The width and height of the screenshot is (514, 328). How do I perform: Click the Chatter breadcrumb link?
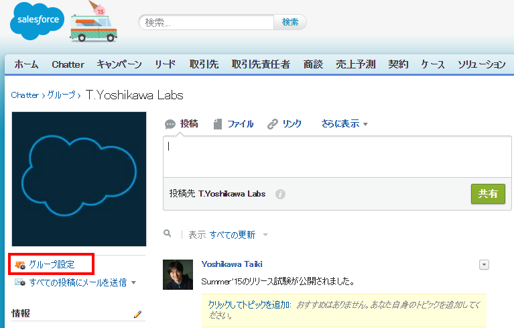click(25, 95)
